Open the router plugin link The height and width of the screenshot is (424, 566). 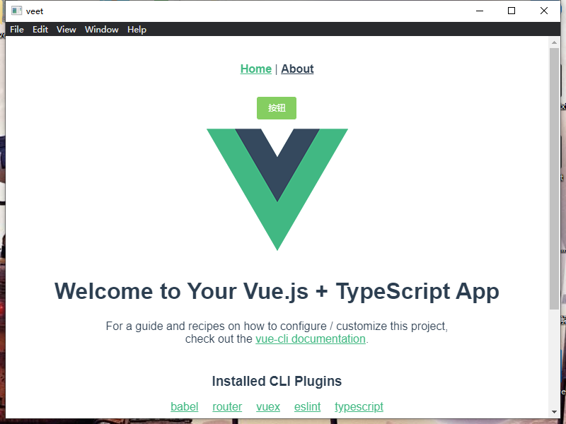coord(227,406)
